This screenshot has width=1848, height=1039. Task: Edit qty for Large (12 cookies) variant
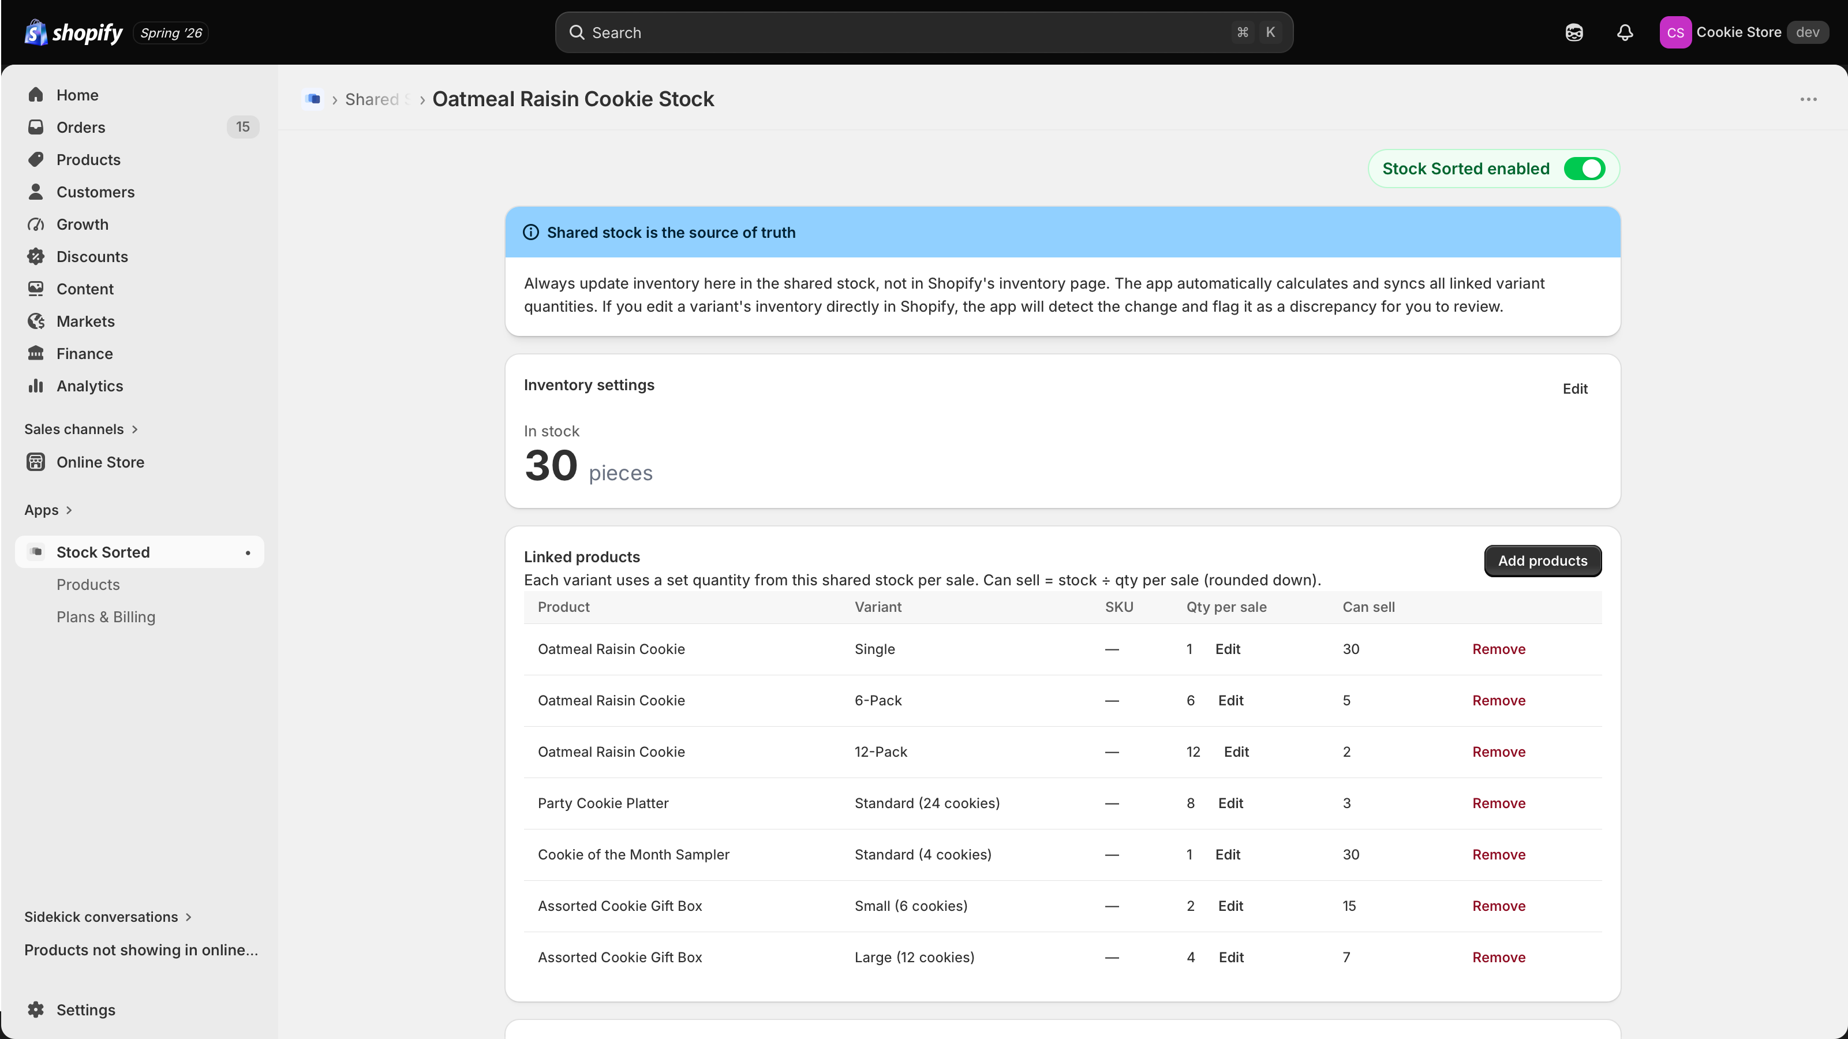(1231, 956)
